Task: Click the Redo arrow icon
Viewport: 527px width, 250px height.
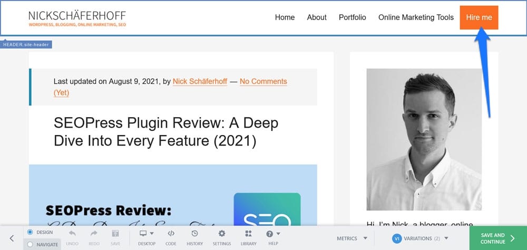Action: coord(94,234)
